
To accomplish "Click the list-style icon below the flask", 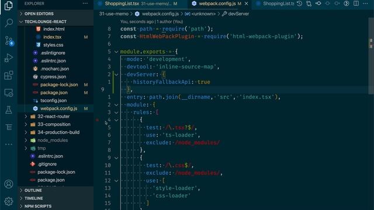I will coord(9,127).
